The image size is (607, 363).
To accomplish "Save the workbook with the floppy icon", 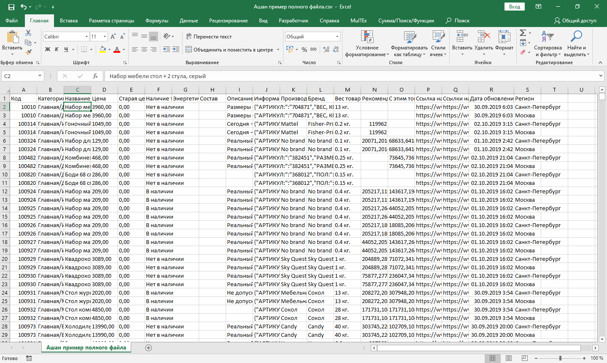I will [x=11, y=7].
